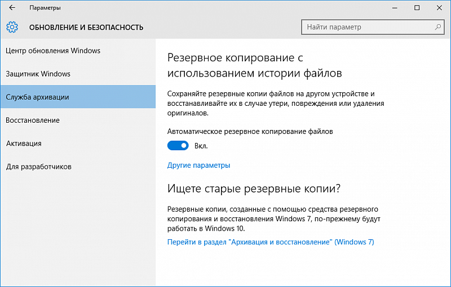Select "Защитник Windows" in the sidebar

(38, 74)
